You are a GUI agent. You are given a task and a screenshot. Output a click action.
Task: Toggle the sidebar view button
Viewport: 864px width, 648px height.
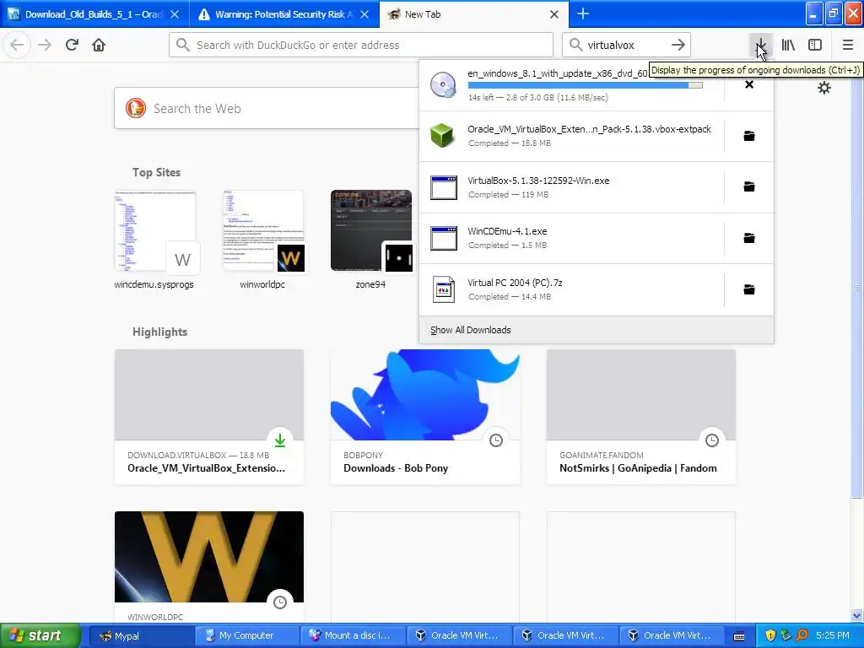click(x=815, y=46)
